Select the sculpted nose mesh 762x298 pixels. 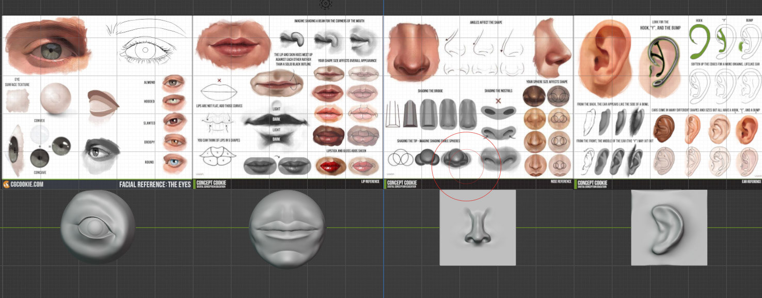tap(478, 227)
